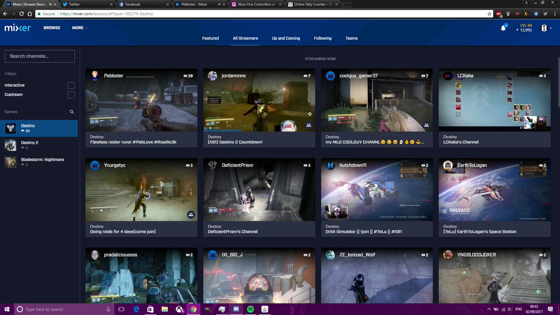Open the Task View taskbar button

121,309
